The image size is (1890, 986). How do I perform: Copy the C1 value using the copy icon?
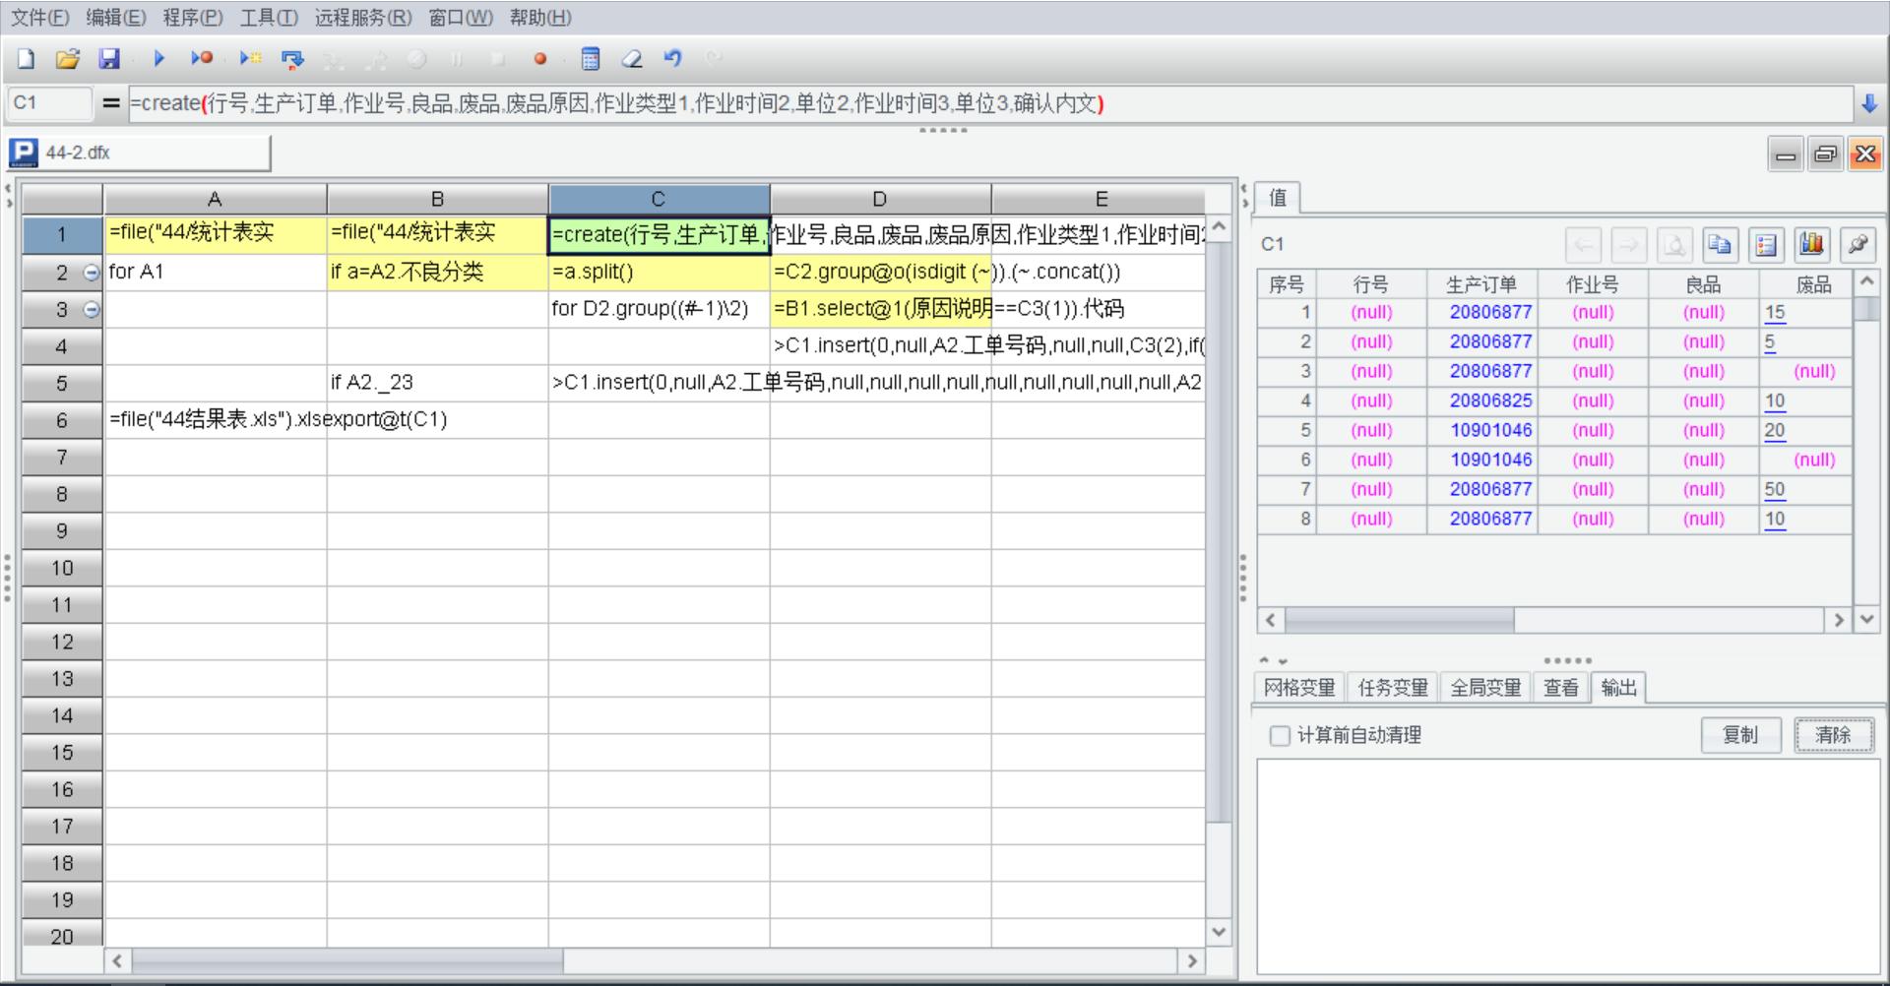coord(1720,244)
